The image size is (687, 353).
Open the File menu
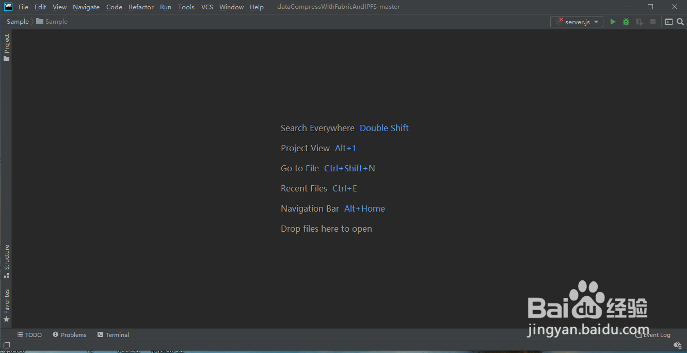(x=23, y=7)
